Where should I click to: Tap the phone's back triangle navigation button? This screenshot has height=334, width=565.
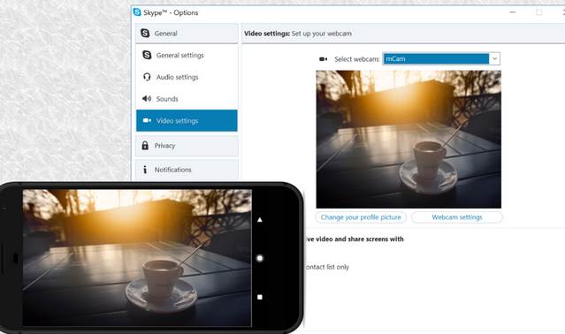(259, 219)
